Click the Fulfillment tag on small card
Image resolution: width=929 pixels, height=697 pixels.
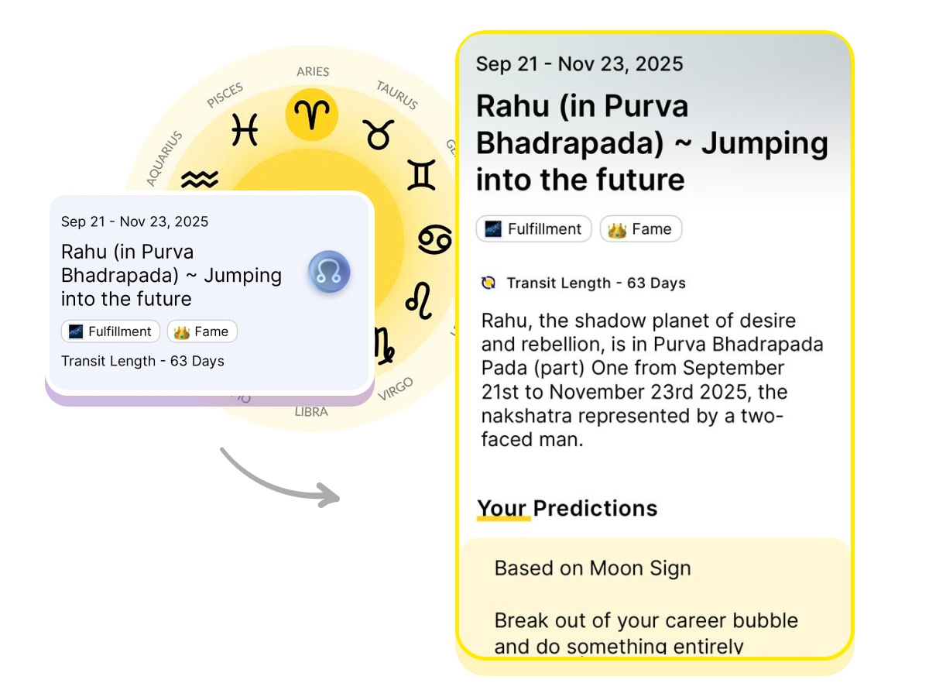(x=110, y=331)
